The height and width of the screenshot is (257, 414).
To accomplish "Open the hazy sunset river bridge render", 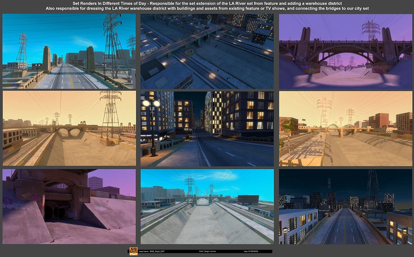I will (x=68, y=128).
